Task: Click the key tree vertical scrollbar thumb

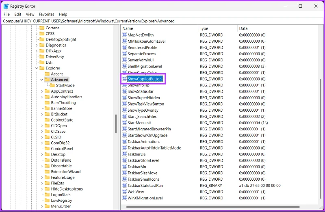Action: click(x=116, y=124)
